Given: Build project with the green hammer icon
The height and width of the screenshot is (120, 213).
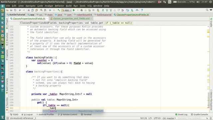Looking at the screenshot, I should [59, 10].
